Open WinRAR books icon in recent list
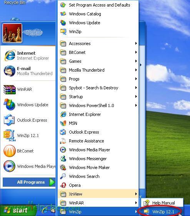 coord(10,90)
